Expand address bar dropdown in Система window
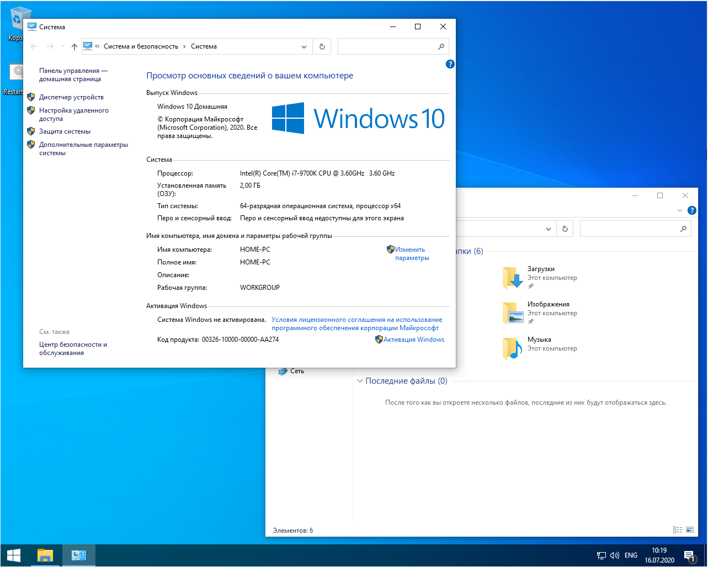Screen dimensions: 708x567 (x=304, y=46)
